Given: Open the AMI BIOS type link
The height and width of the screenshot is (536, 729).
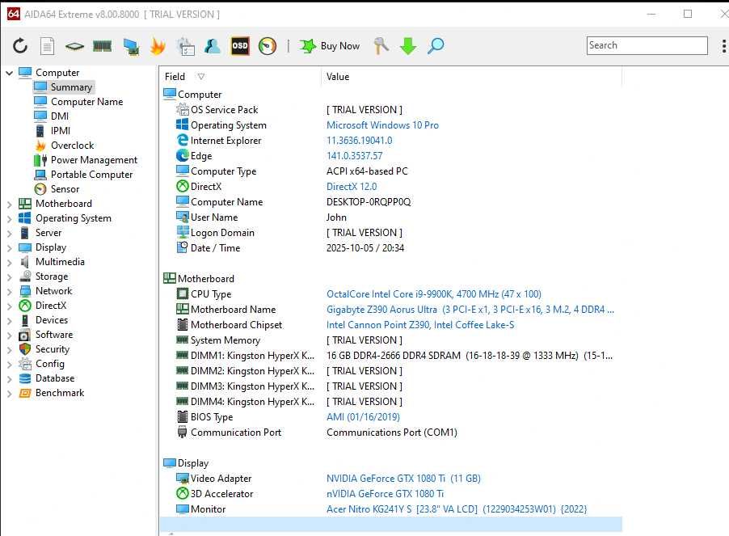Looking at the screenshot, I should click(x=363, y=416).
